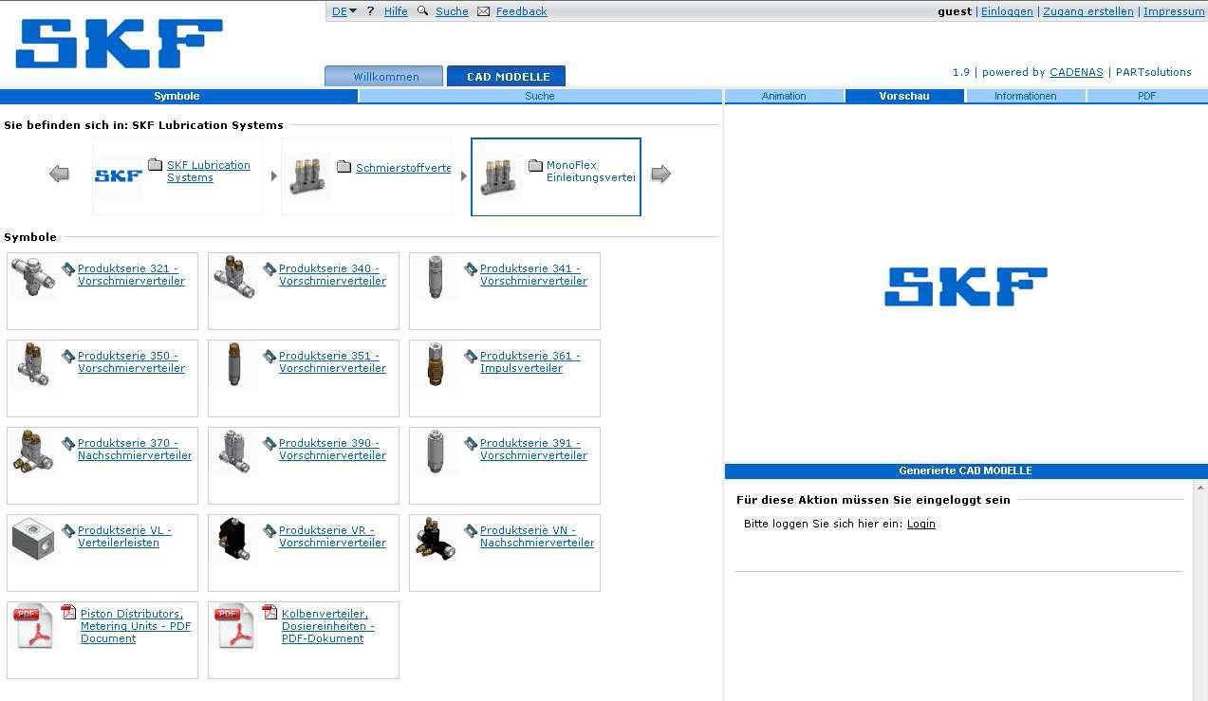1208x701 pixels.
Task: Click the Produktserie VN product thumbnail
Action: pyautogui.click(x=436, y=539)
